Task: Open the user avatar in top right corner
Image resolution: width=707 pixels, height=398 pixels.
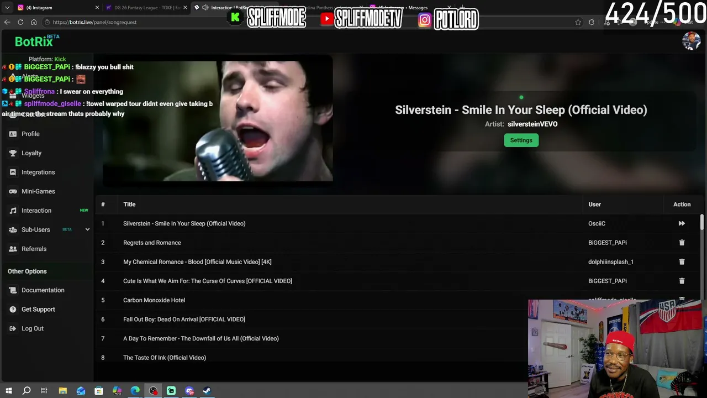Action: [x=692, y=41]
